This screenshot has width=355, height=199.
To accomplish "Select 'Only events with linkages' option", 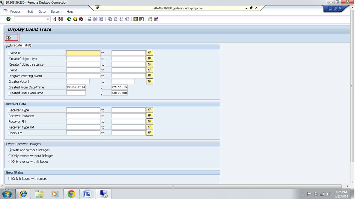I will pyautogui.click(x=10, y=162).
